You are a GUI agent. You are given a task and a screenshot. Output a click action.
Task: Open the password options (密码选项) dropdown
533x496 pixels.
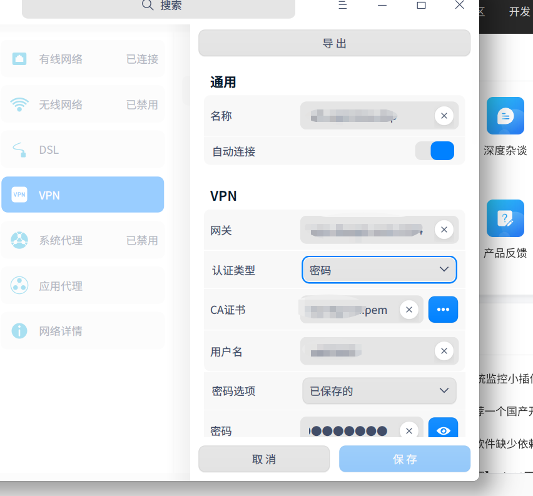[x=379, y=391]
